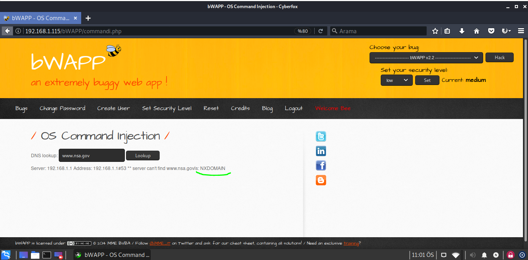This screenshot has height=260, width=528.
Task: Go to the browser home page
Action: coord(477,31)
